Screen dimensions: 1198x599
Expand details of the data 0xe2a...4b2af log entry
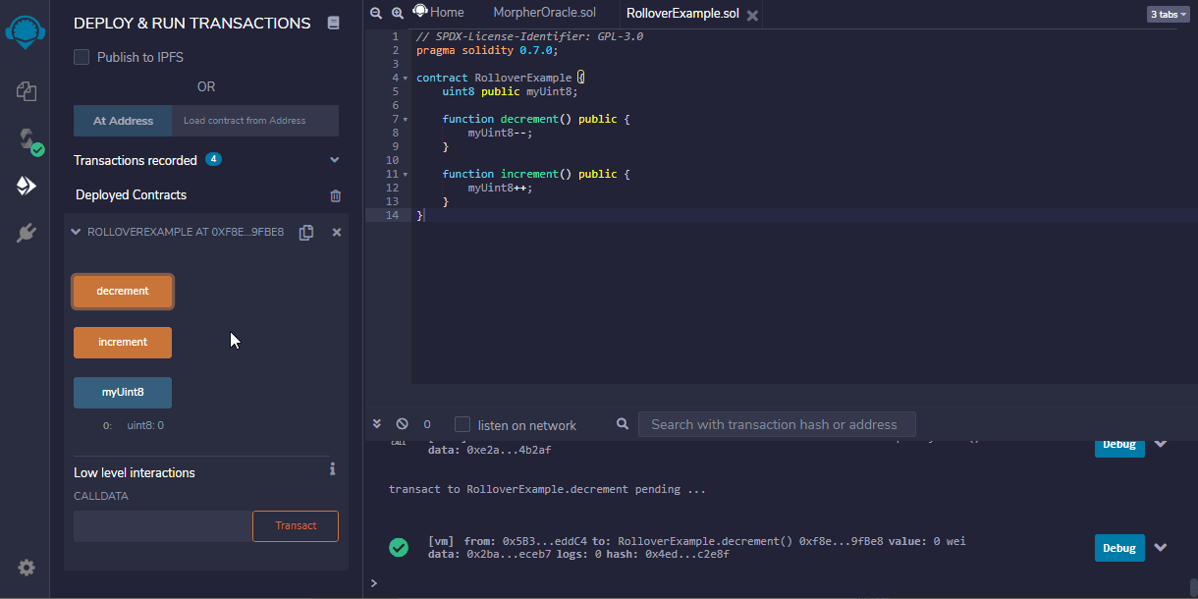coord(1161,443)
